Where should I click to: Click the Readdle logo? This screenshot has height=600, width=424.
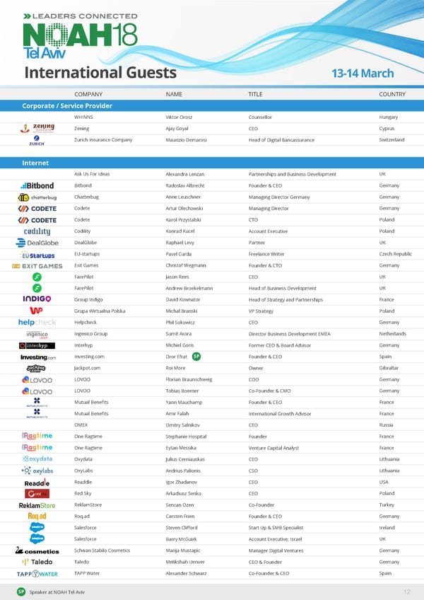[37, 482]
